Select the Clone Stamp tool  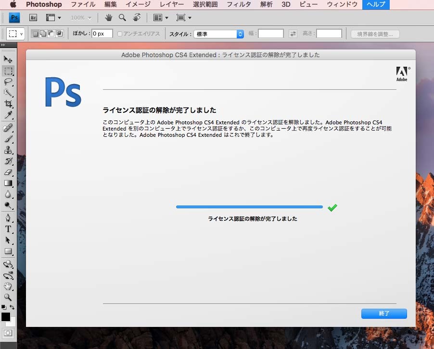[x=8, y=150]
